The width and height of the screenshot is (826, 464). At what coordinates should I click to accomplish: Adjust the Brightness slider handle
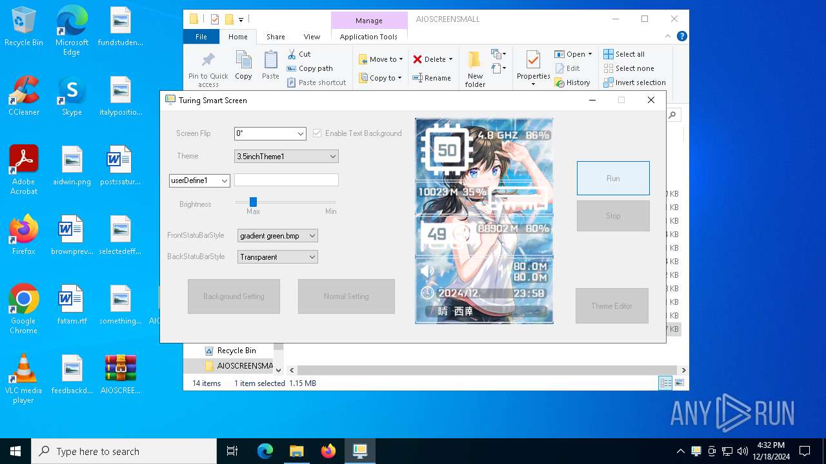pyautogui.click(x=253, y=202)
